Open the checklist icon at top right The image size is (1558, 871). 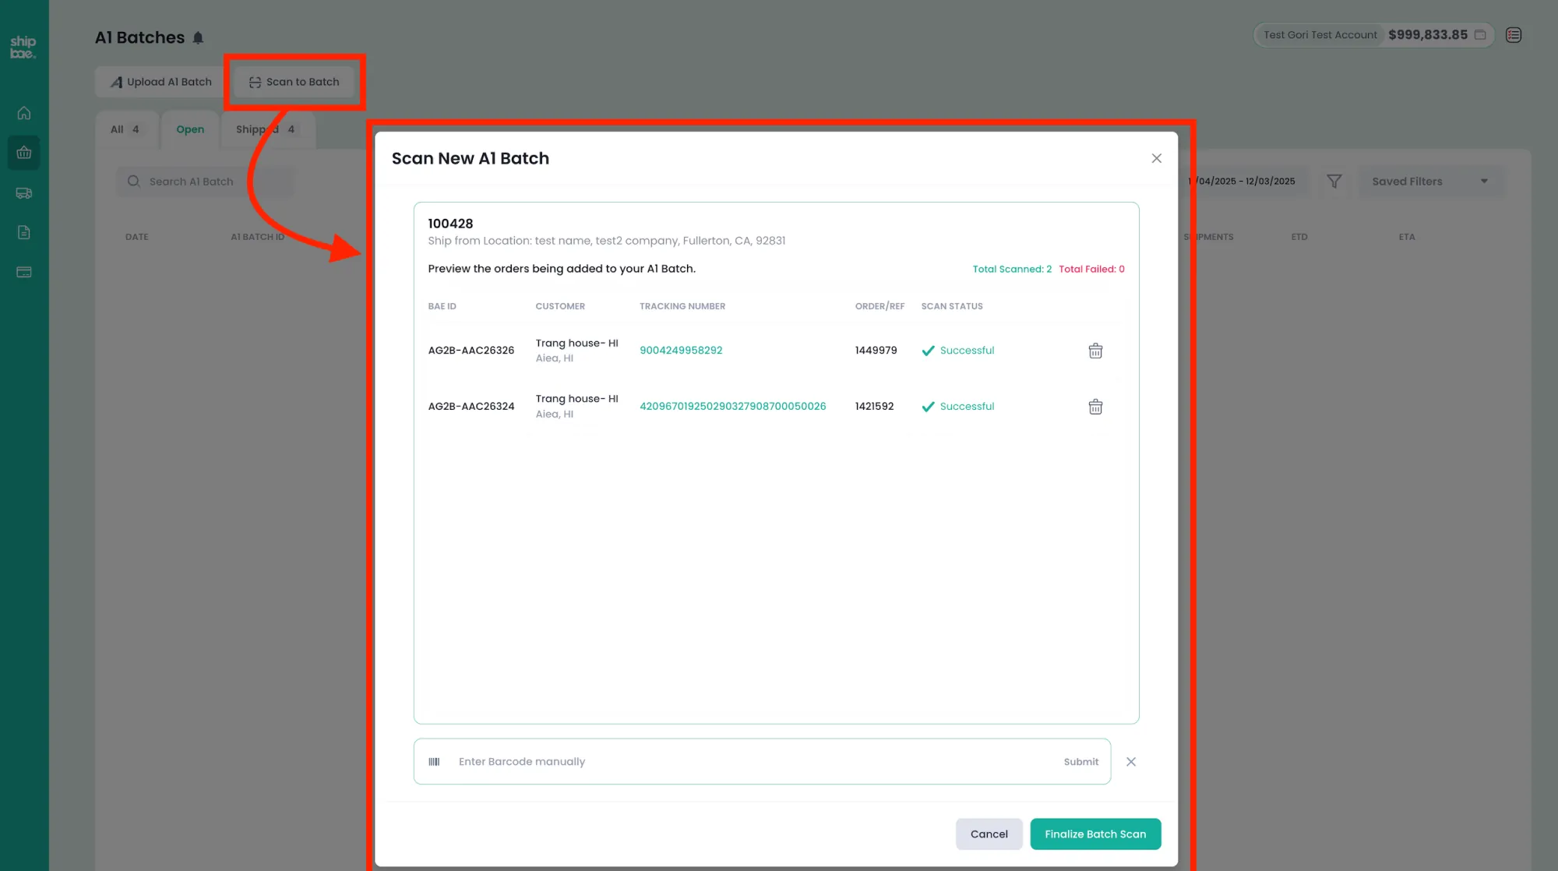coord(1513,35)
